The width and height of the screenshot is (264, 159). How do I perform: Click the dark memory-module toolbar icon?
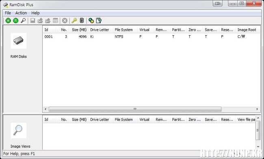click(82, 21)
